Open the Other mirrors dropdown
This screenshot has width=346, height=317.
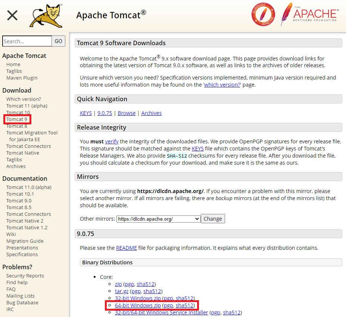pos(158,219)
